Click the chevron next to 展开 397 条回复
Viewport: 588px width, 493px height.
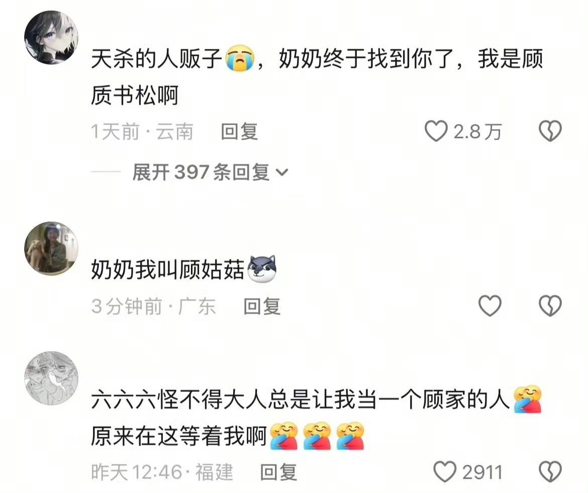tap(282, 172)
